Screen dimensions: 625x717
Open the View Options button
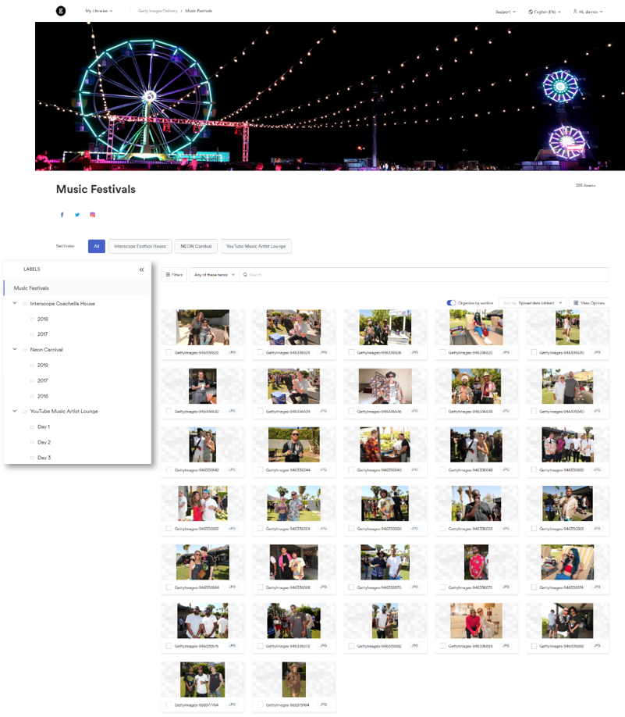[588, 302]
